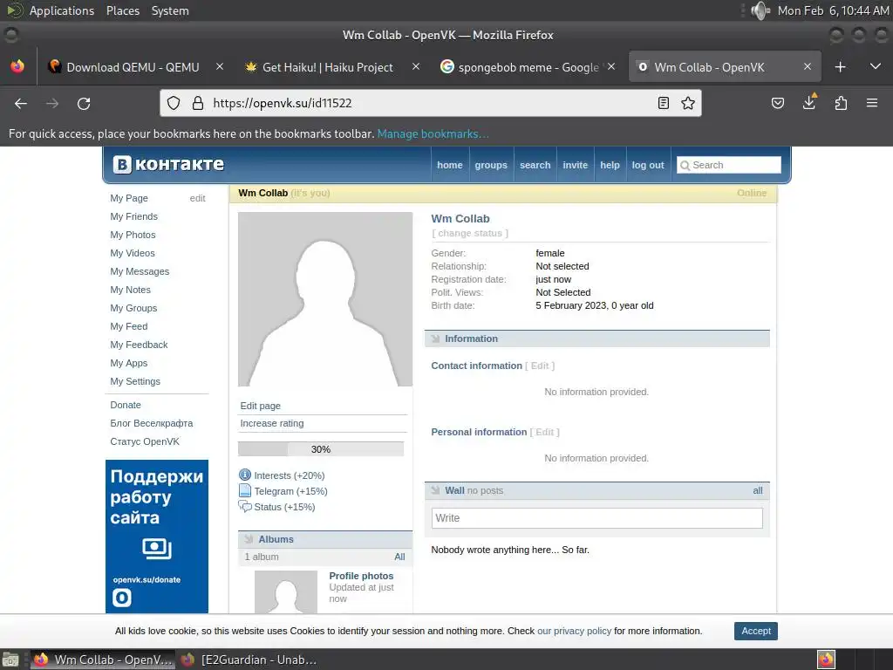Open the tracking protection shield icon
893x670 pixels.
click(174, 103)
